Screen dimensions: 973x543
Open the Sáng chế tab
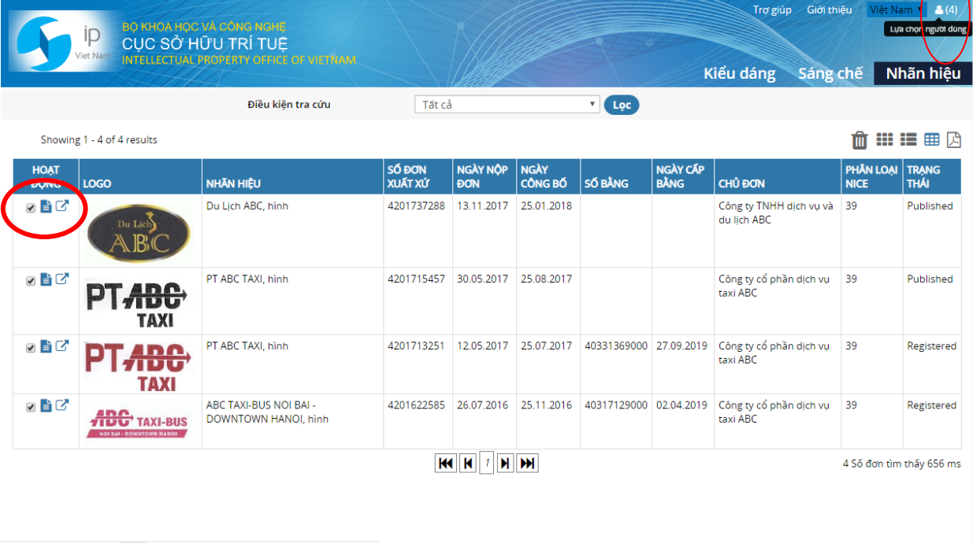[x=830, y=73]
